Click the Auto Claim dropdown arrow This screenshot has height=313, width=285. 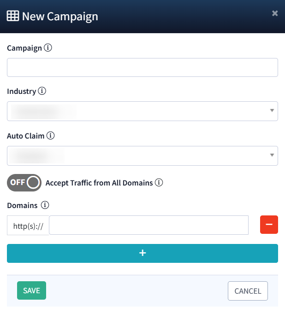coord(272,156)
